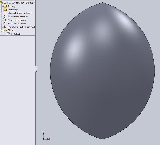Collapse the feature tree panel handle
Screen dimensions: 160x145
(x=36, y=69)
